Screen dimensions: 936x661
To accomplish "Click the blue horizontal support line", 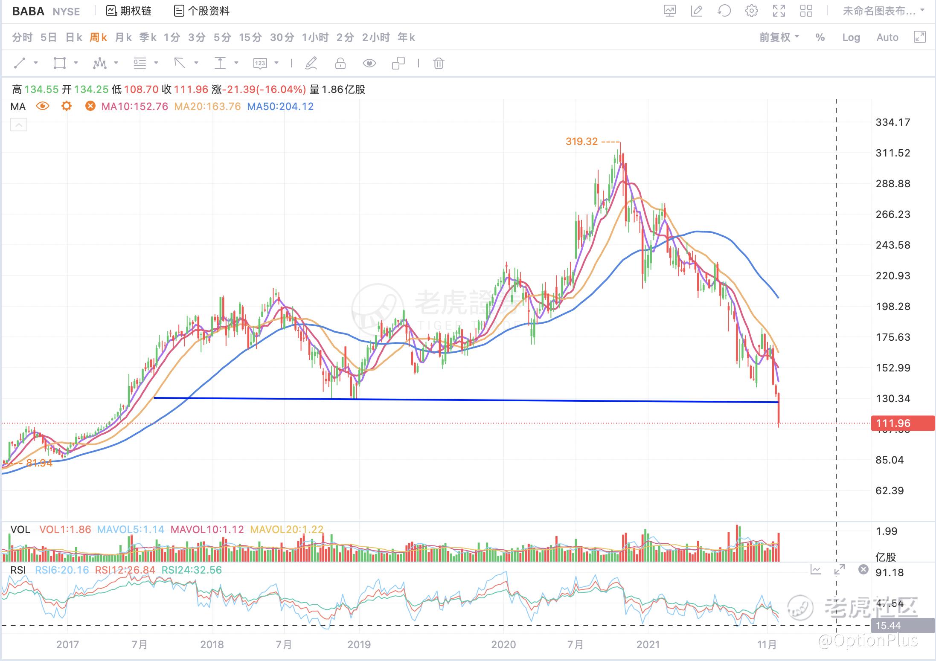I will coord(466,400).
